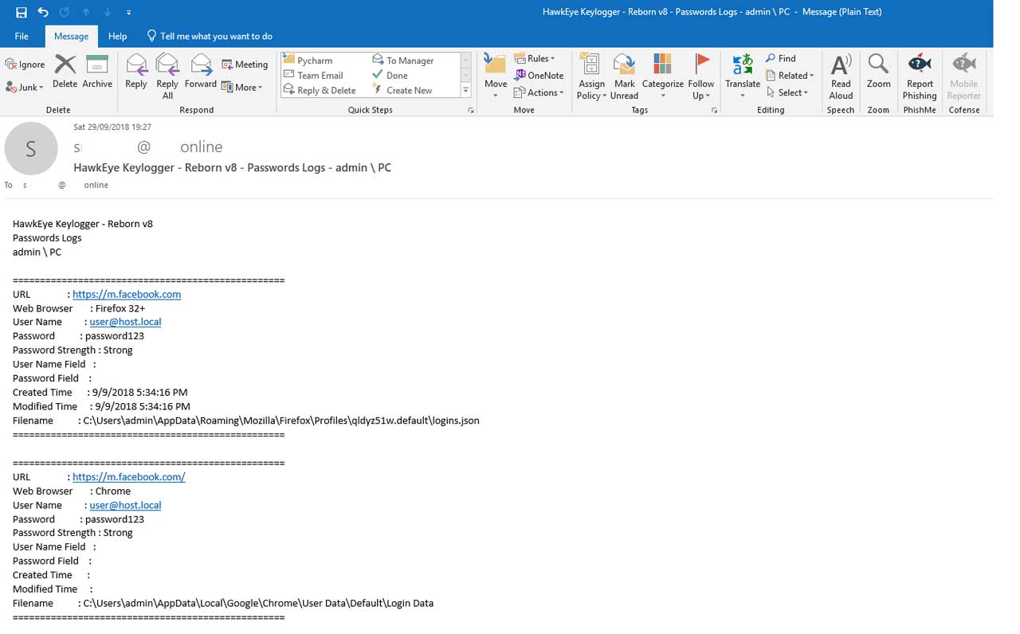Screen dimensions: 1020x634
Task: Go to the next item with the down arrow
Action: click(108, 12)
